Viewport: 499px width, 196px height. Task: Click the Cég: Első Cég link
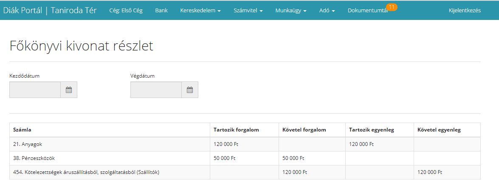126,11
